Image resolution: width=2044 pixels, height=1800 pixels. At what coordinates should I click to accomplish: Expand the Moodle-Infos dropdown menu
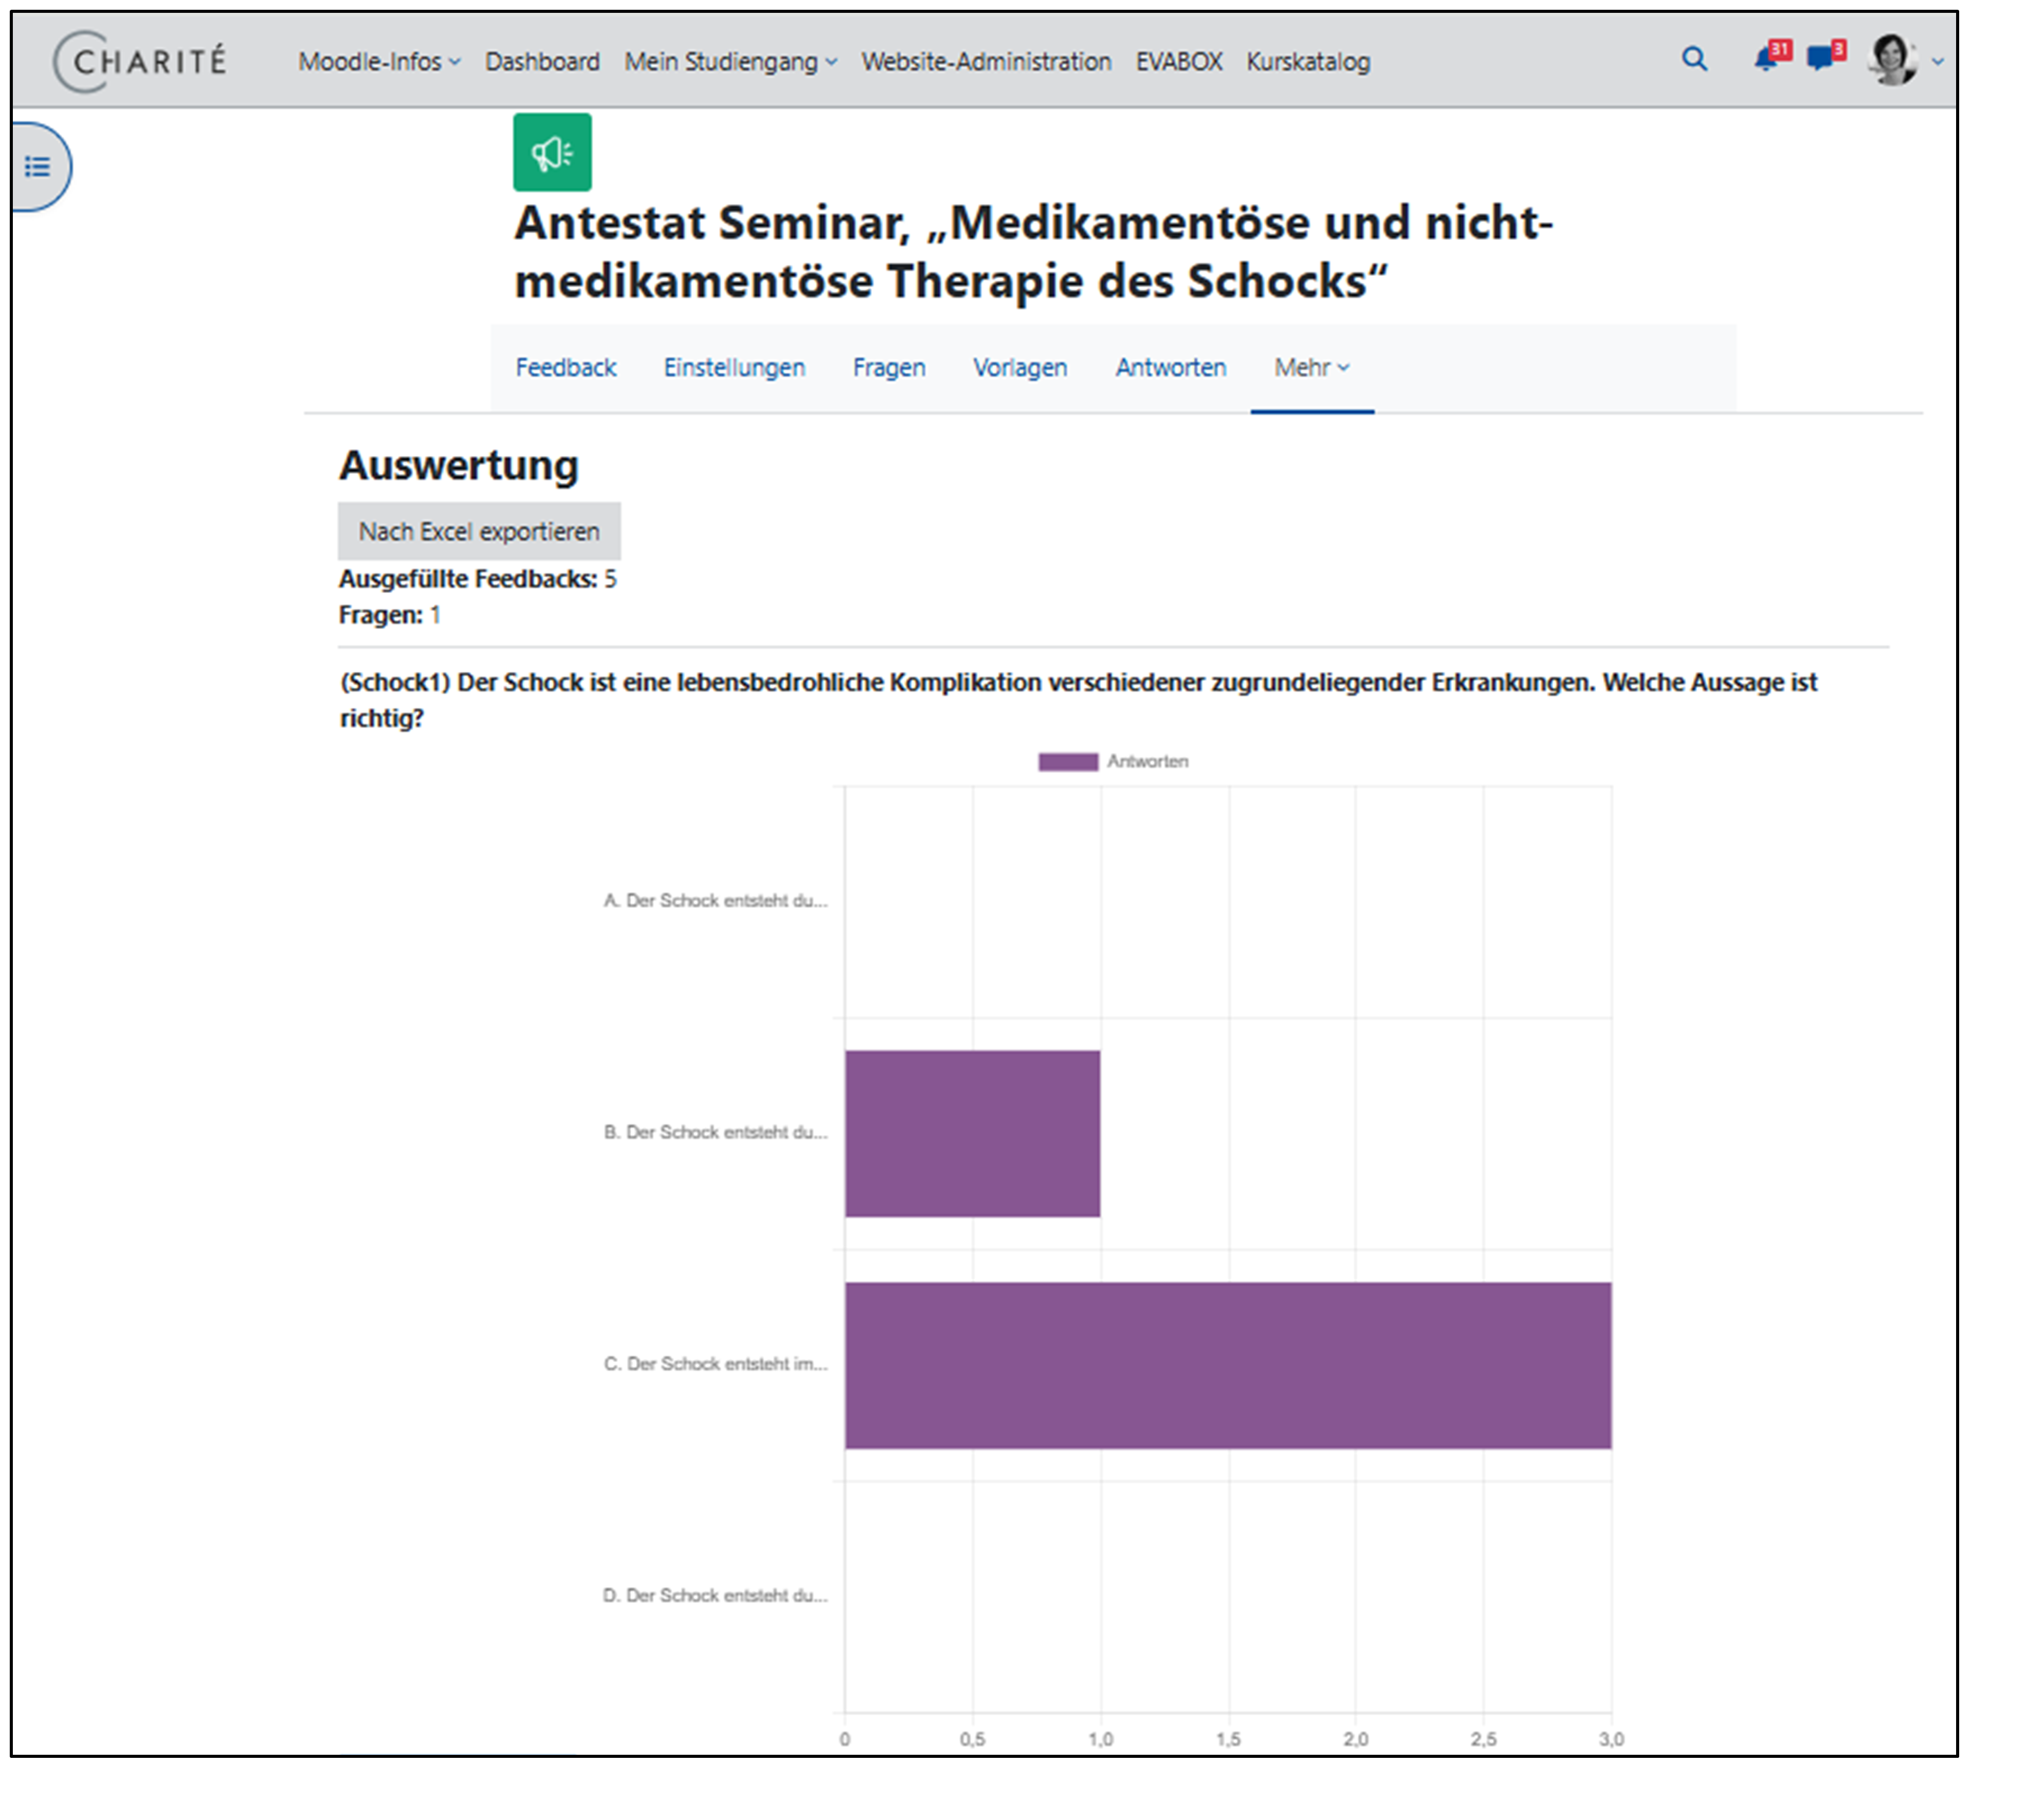click(379, 62)
